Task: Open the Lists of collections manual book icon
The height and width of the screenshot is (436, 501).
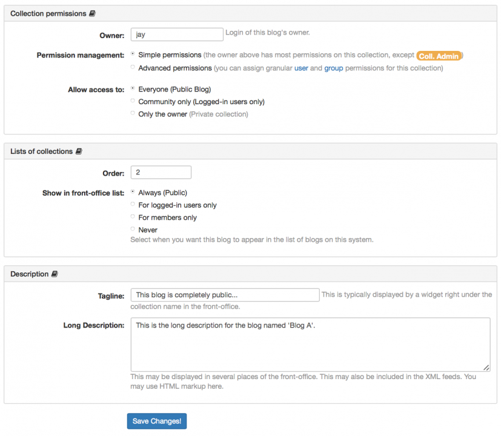Action: coord(79,151)
